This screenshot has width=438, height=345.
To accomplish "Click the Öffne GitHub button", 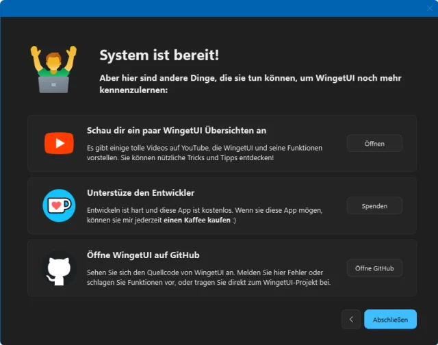I will 374,268.
